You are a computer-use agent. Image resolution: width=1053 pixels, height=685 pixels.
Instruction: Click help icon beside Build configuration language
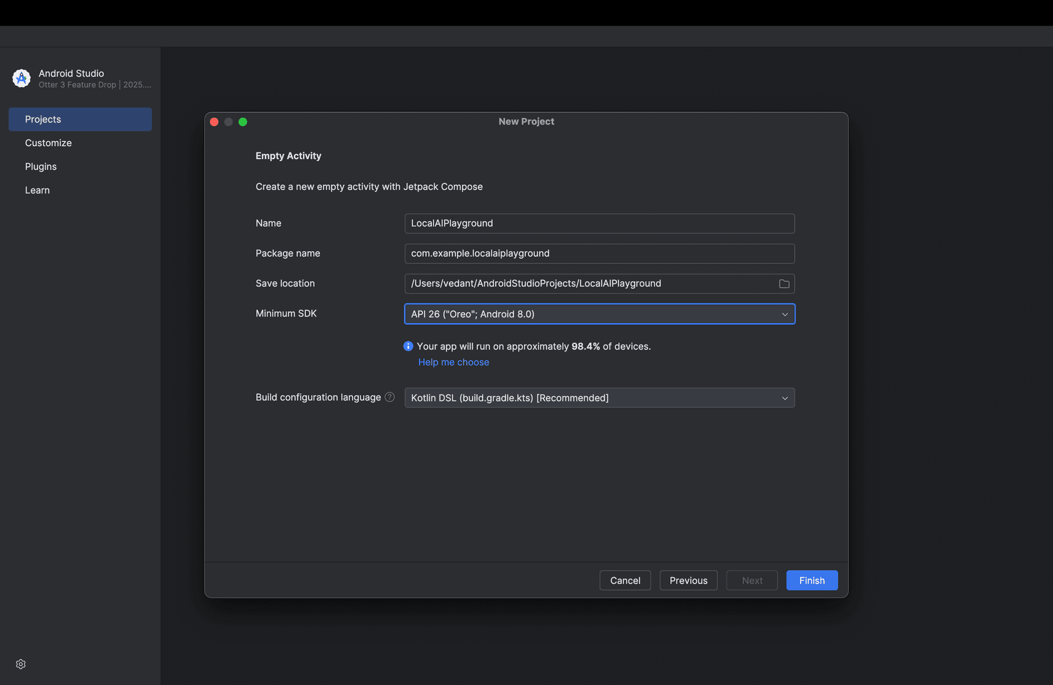[389, 397]
